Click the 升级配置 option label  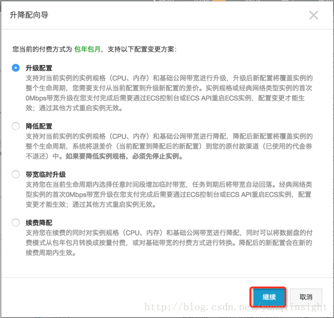(39, 68)
